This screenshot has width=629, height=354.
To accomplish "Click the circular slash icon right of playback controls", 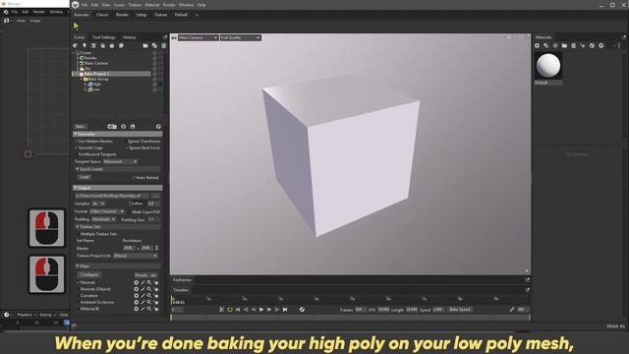I will tap(302, 310).
